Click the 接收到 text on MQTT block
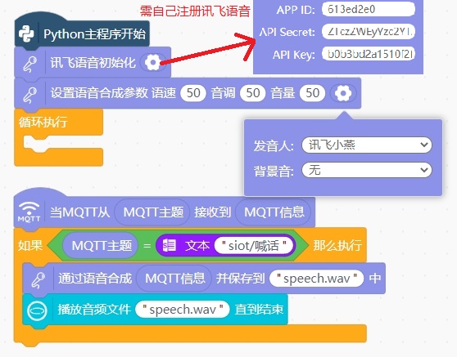The image size is (457, 357). pyautogui.click(x=212, y=212)
